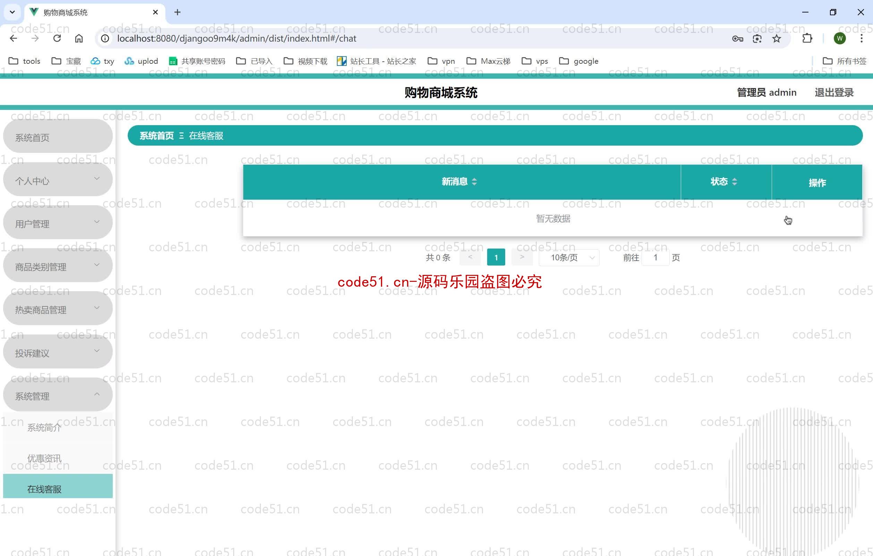Open the saved passwords key icon
Image resolution: width=873 pixels, height=556 pixels.
coord(737,38)
